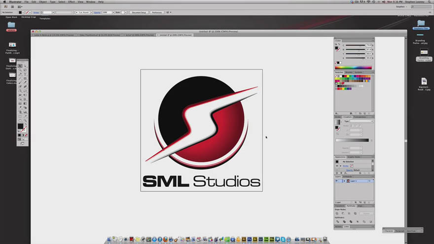Select the Scale tool
Screen dimensions: 434x244
[x=25, y=91]
